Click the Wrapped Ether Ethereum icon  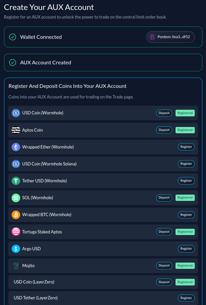tap(16, 147)
